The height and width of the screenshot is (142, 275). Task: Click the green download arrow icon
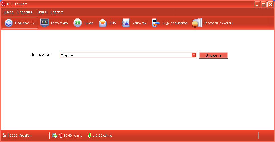pyautogui.click(x=89, y=135)
